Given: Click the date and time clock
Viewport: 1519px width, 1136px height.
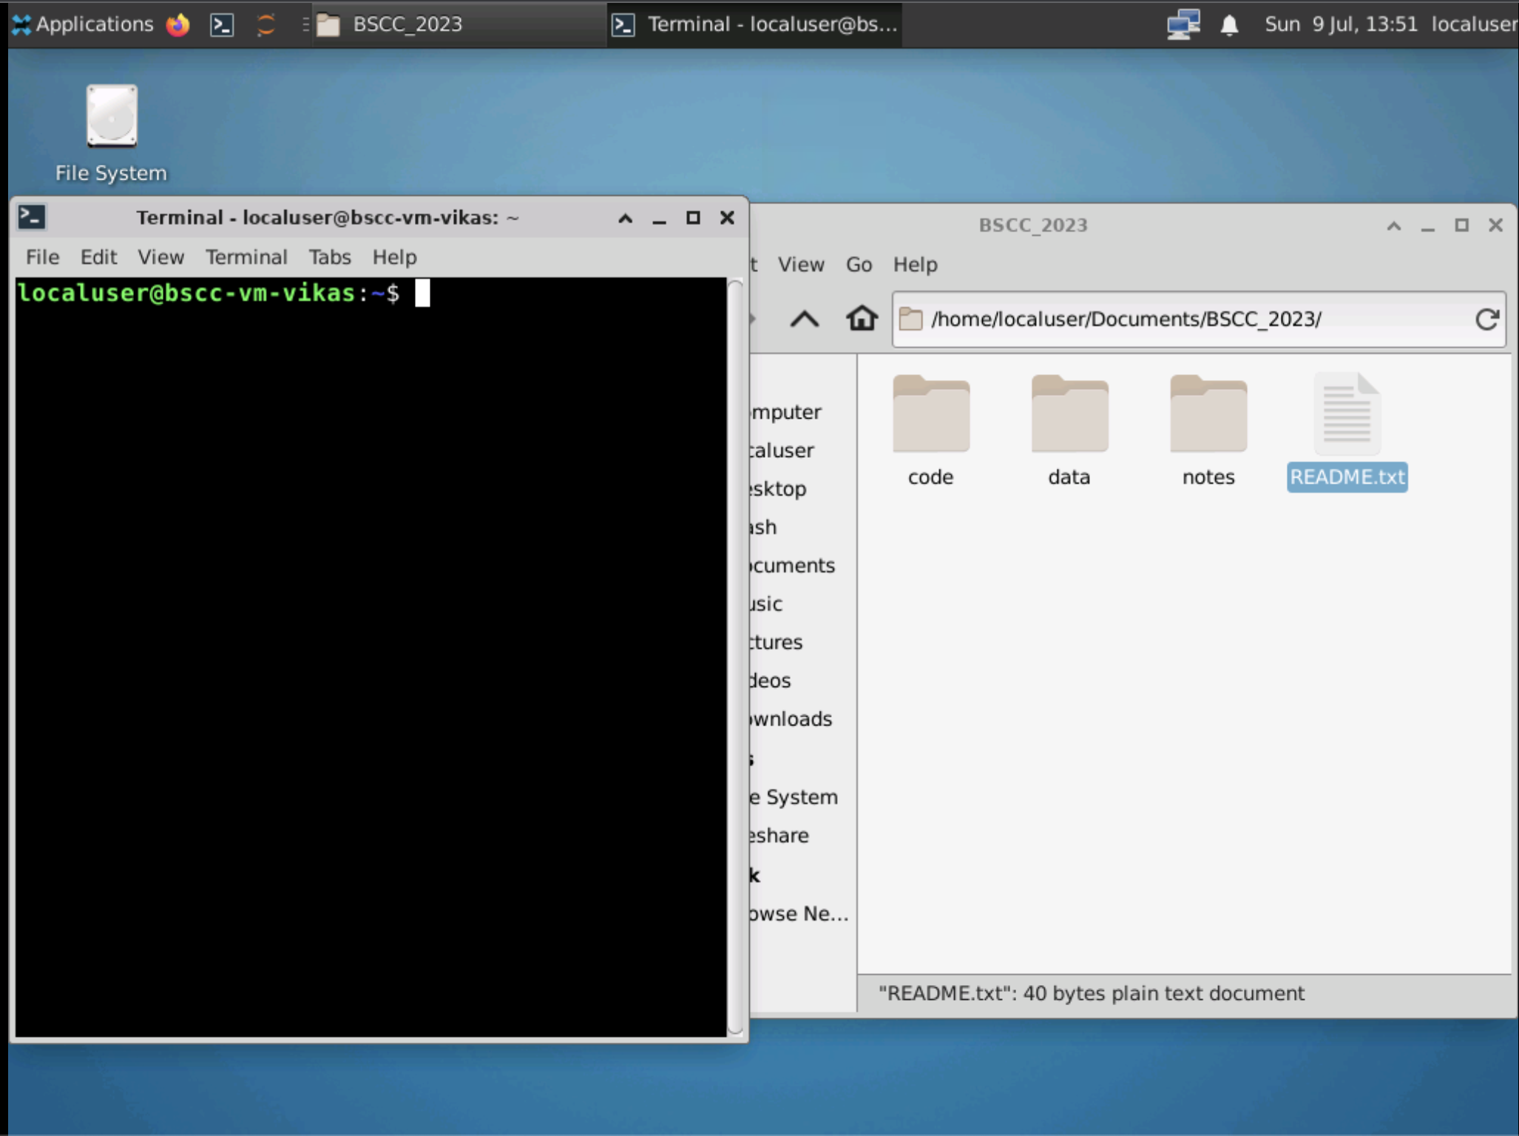Looking at the screenshot, I should pyautogui.click(x=1341, y=24).
